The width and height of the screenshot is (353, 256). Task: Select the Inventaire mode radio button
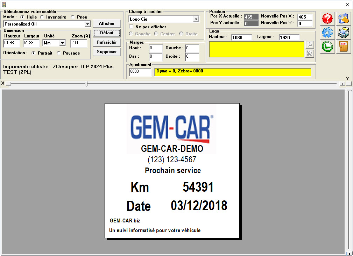point(42,17)
